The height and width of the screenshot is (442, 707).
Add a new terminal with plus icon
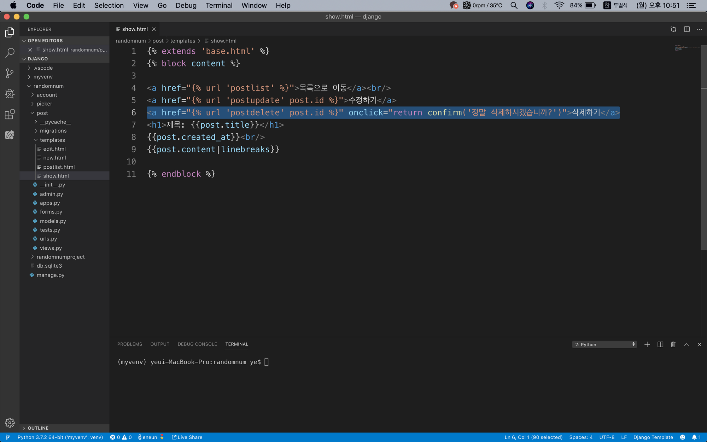coord(647,344)
